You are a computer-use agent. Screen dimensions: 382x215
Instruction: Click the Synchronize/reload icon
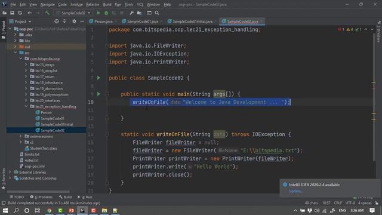tap(20, 13)
